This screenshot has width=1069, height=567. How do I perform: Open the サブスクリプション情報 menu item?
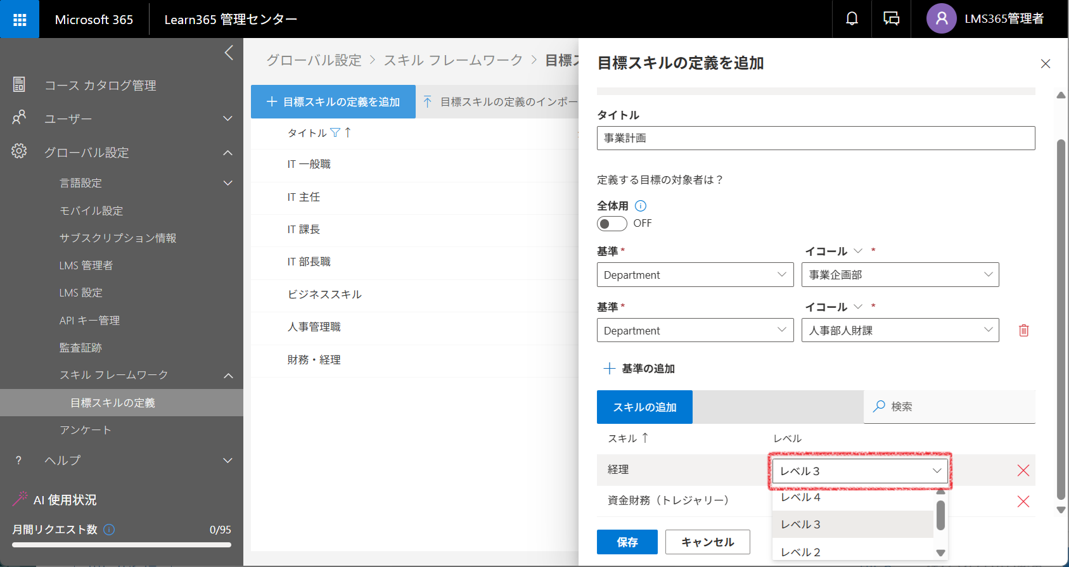pos(118,238)
